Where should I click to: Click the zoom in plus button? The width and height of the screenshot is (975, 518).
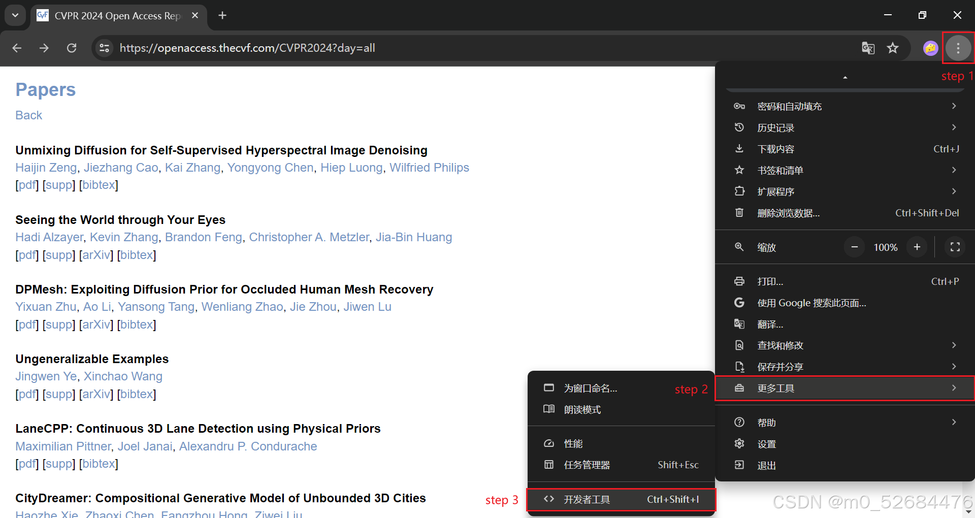pyautogui.click(x=917, y=247)
